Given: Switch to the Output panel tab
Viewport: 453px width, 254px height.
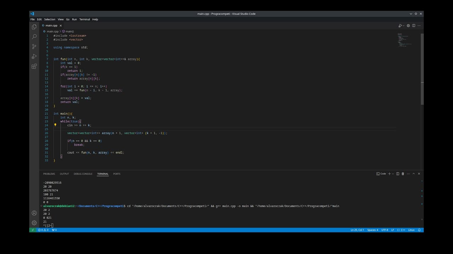Looking at the screenshot, I should click(64, 174).
